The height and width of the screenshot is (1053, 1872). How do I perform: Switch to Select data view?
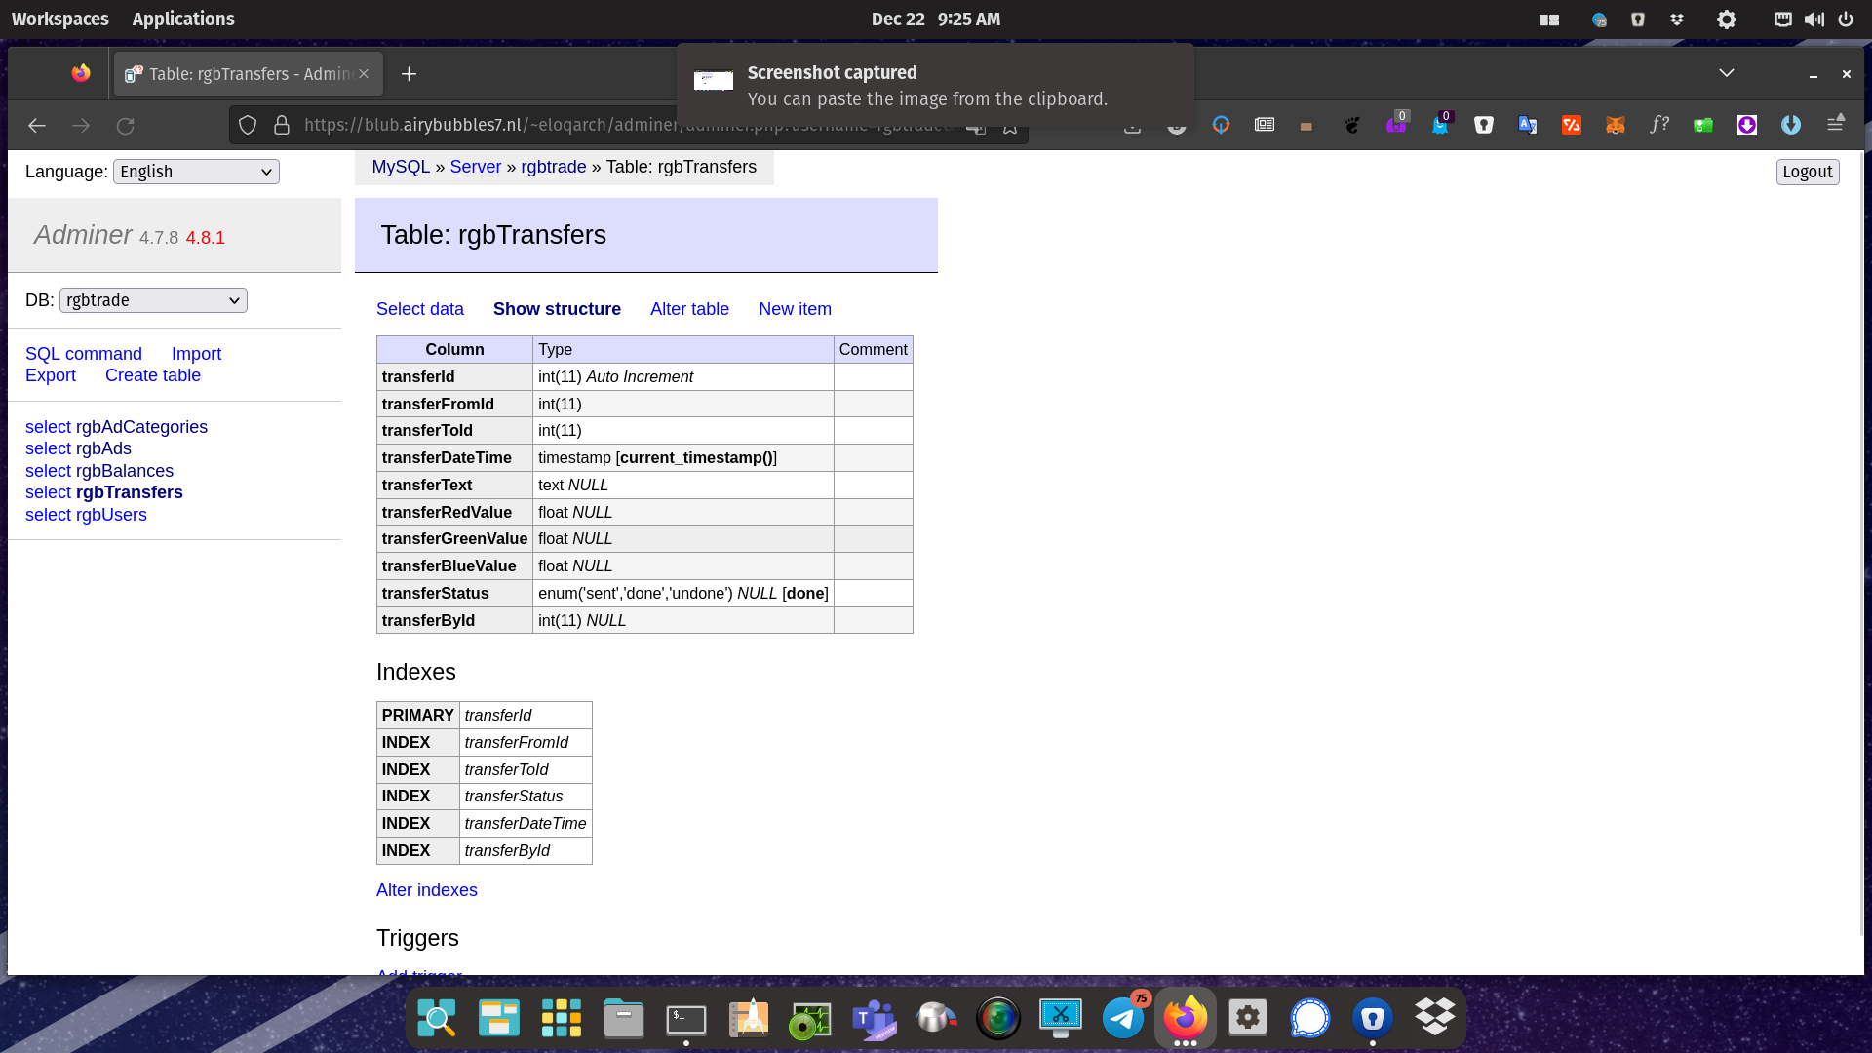[420, 309]
